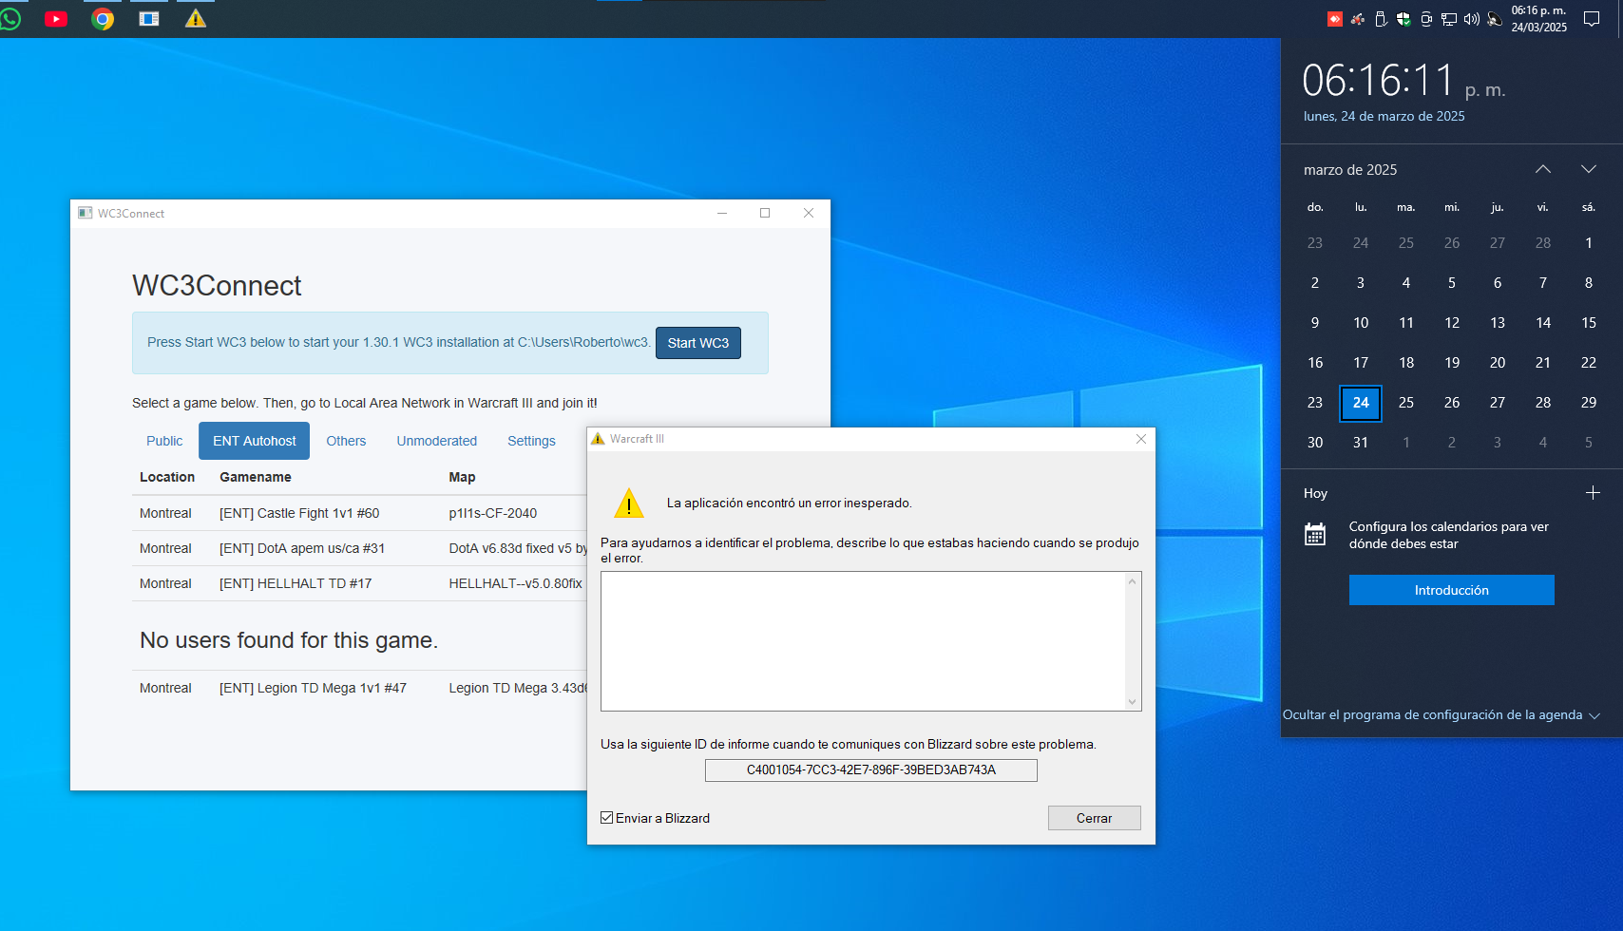Click the Hoy agenda heading

point(1315,493)
